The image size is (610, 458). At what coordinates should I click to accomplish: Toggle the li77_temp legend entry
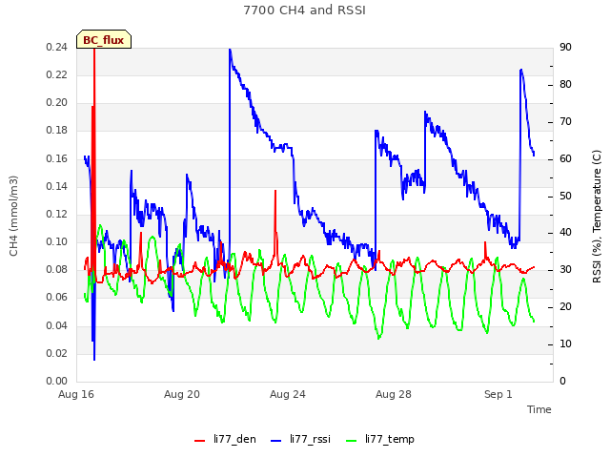[380, 439]
